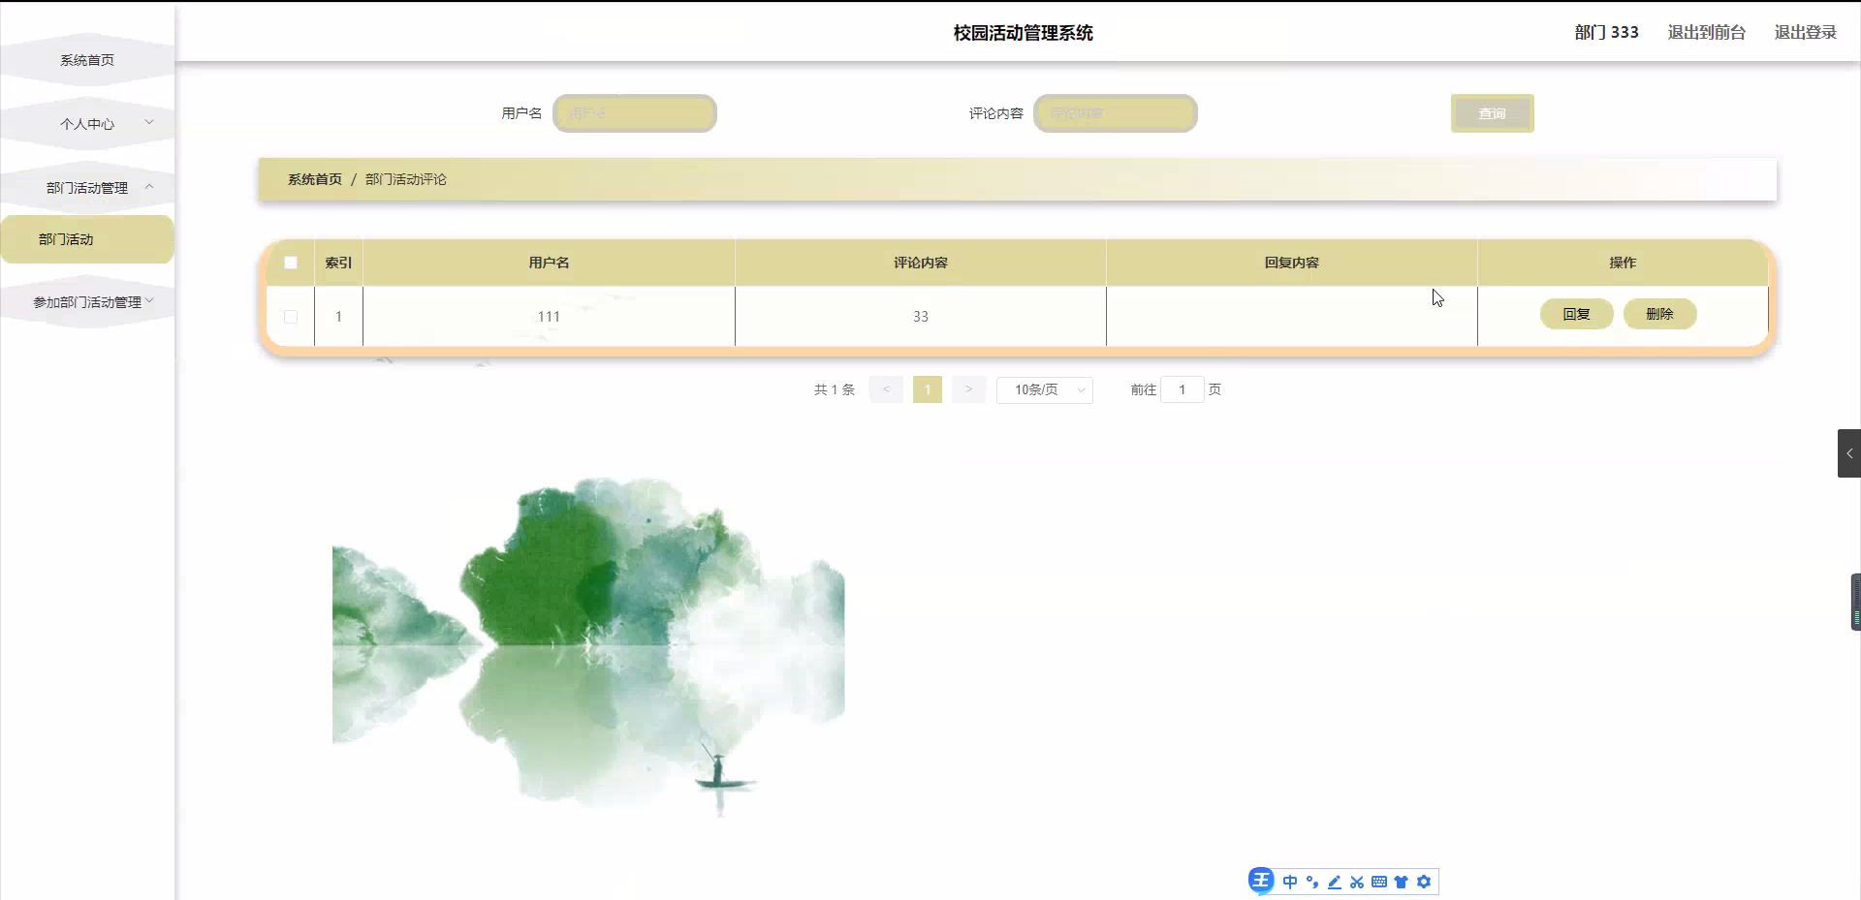Click the IME logo bubble icon
The width and height of the screenshot is (1861, 900).
pyautogui.click(x=1261, y=881)
